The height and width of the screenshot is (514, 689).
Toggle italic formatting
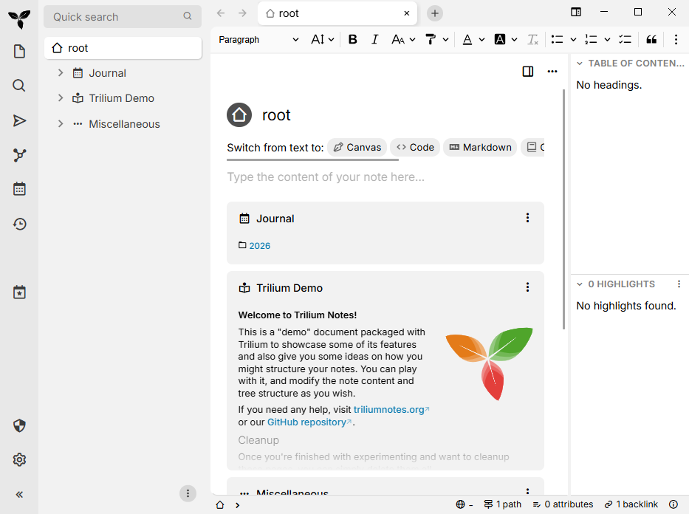374,40
